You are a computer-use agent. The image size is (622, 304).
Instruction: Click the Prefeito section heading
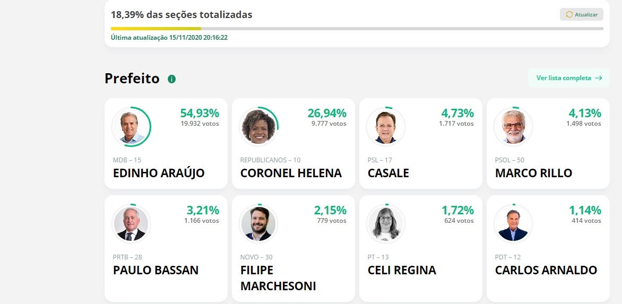(x=132, y=79)
